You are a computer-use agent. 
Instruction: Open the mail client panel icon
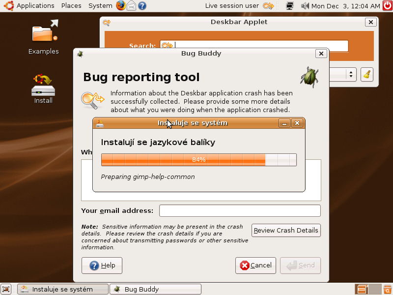tap(131, 5)
